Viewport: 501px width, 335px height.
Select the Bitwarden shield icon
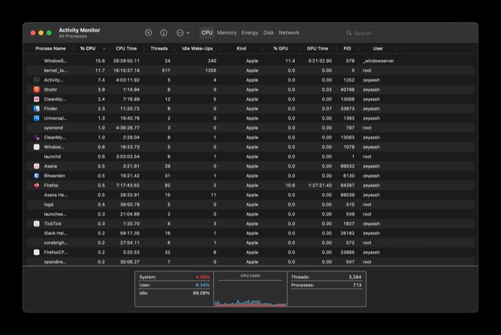pyautogui.click(x=37, y=176)
